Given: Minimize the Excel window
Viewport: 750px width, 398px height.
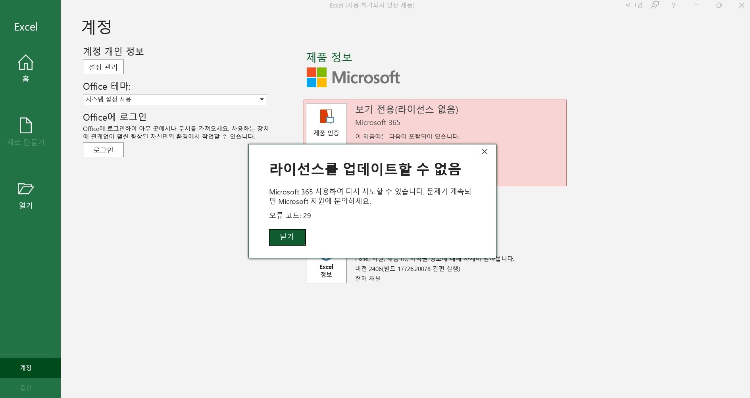Looking at the screenshot, I should tap(696, 5).
